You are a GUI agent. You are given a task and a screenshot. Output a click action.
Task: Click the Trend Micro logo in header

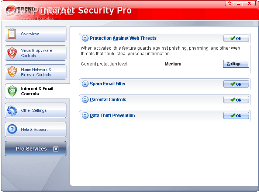(21, 10)
